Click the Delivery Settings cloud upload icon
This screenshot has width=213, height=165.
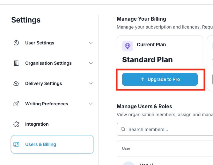16,83
